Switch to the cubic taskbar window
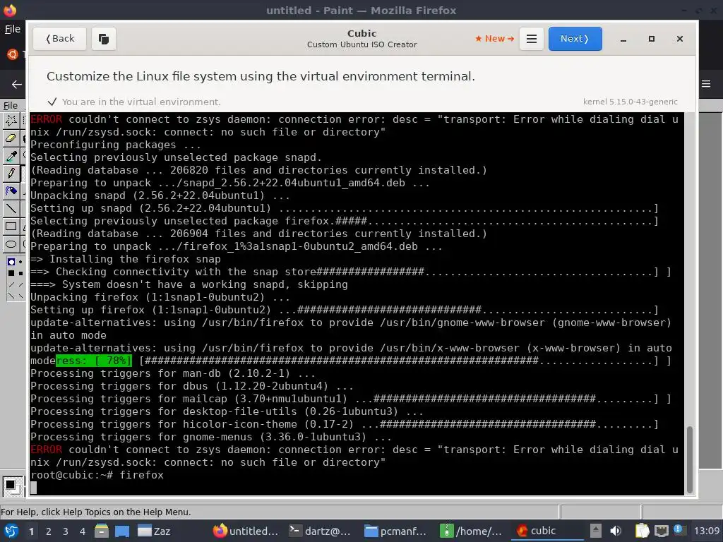The image size is (723, 542). click(546, 531)
